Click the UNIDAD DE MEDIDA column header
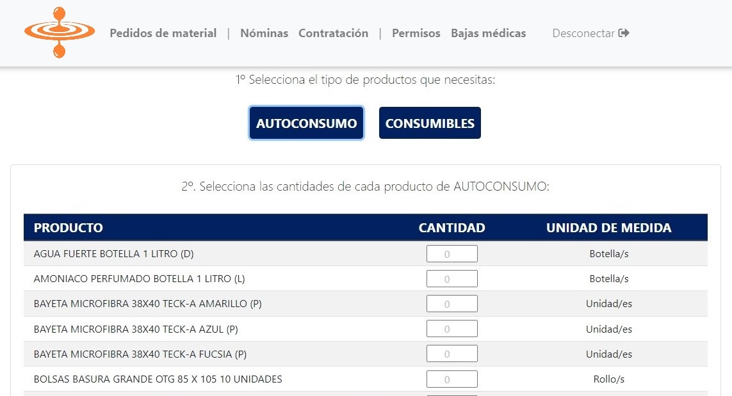Viewport: 732px width, 396px height. pos(609,228)
